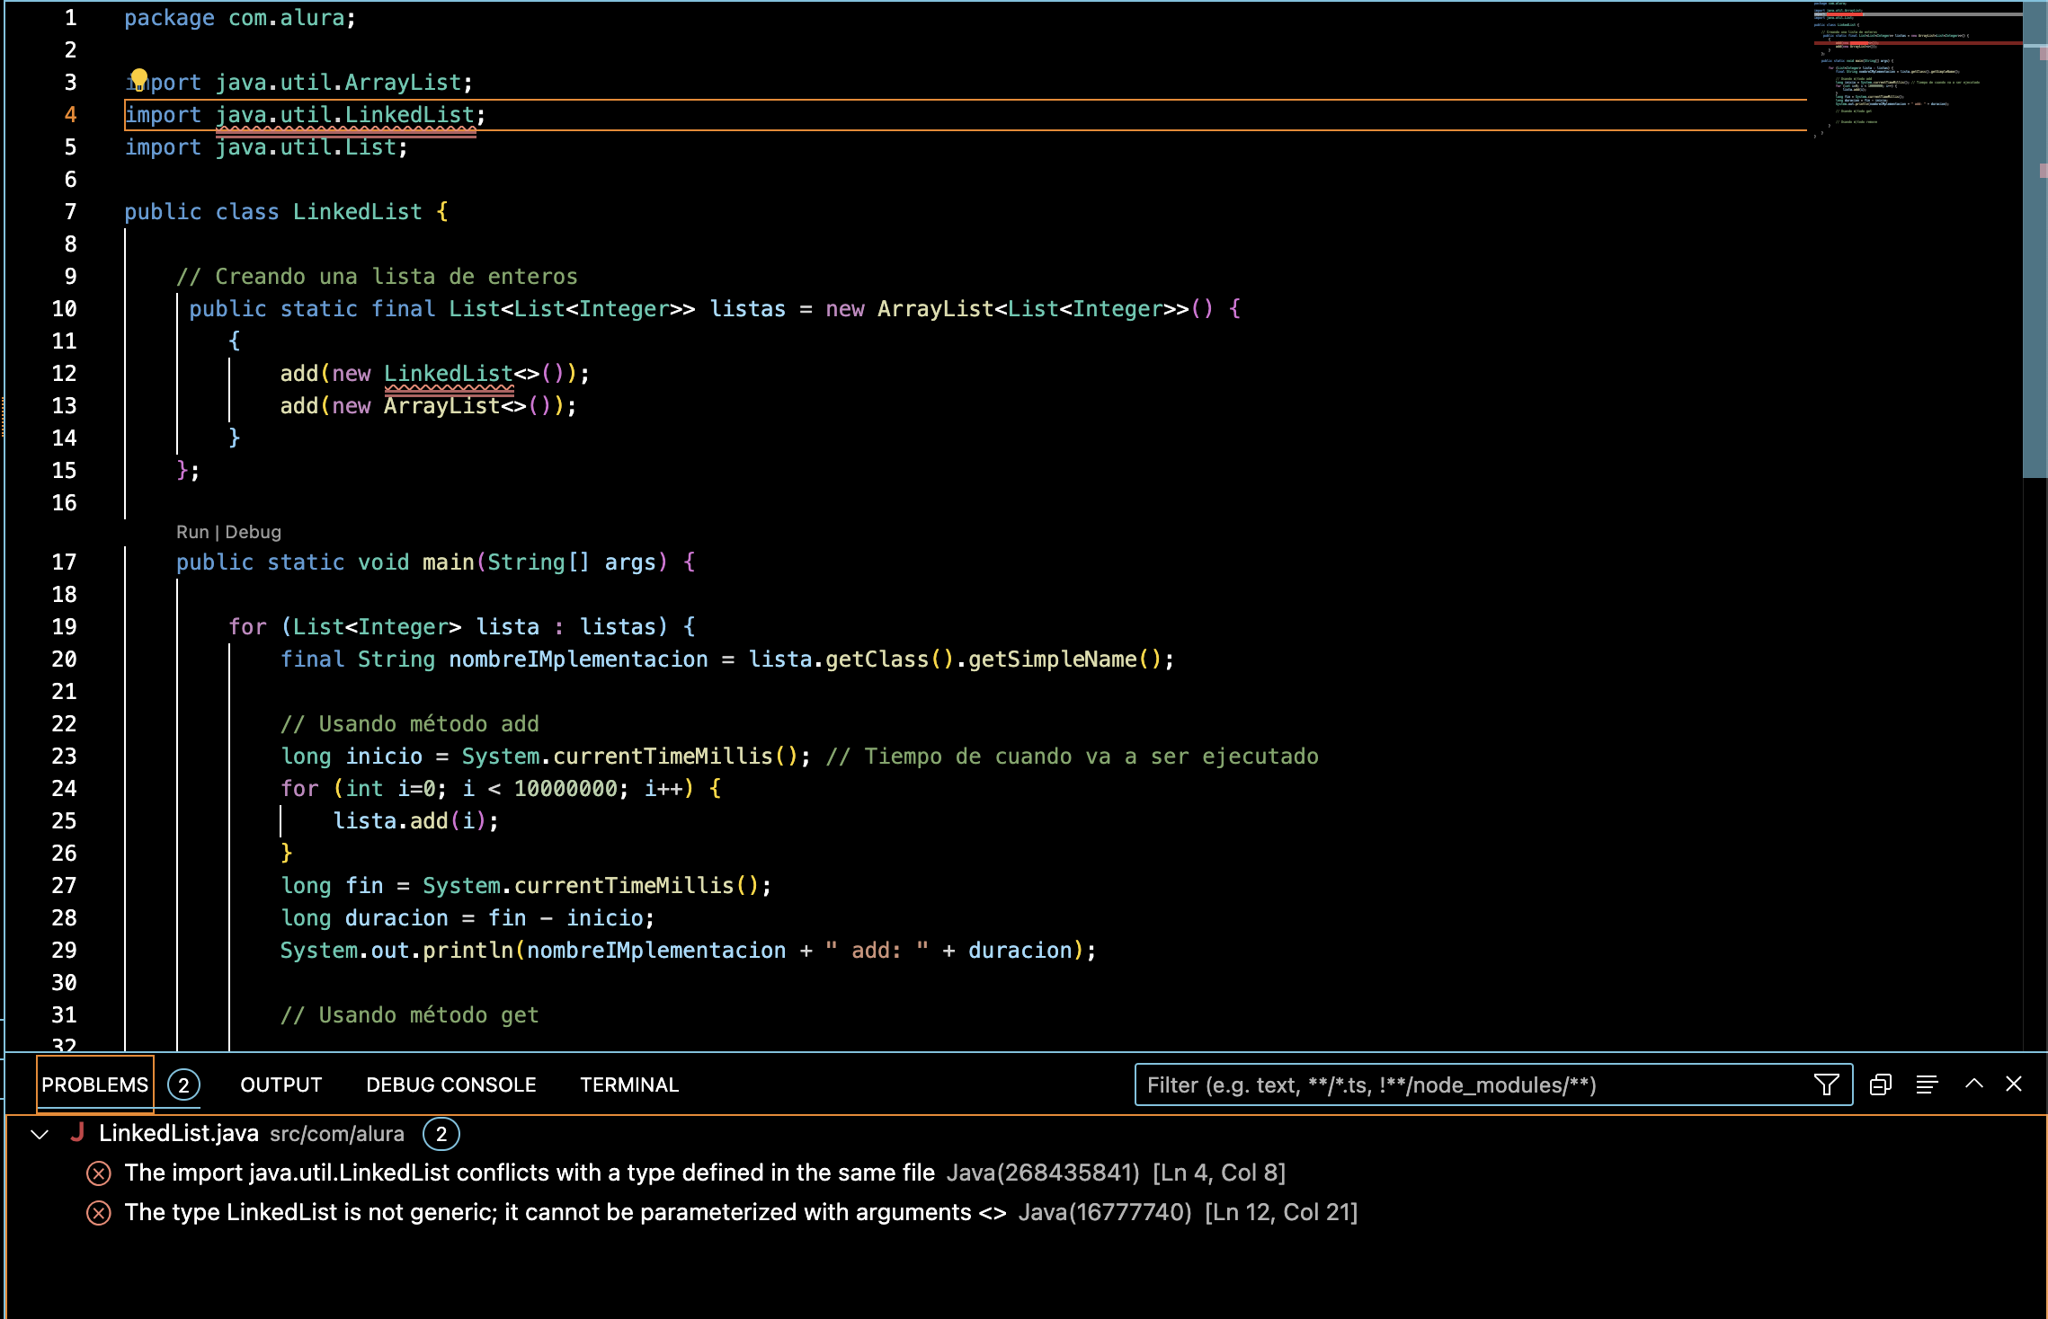This screenshot has height=1319, width=2048.
Task: Click 'System.out.println' on line 29
Action: pyautogui.click(x=396, y=951)
